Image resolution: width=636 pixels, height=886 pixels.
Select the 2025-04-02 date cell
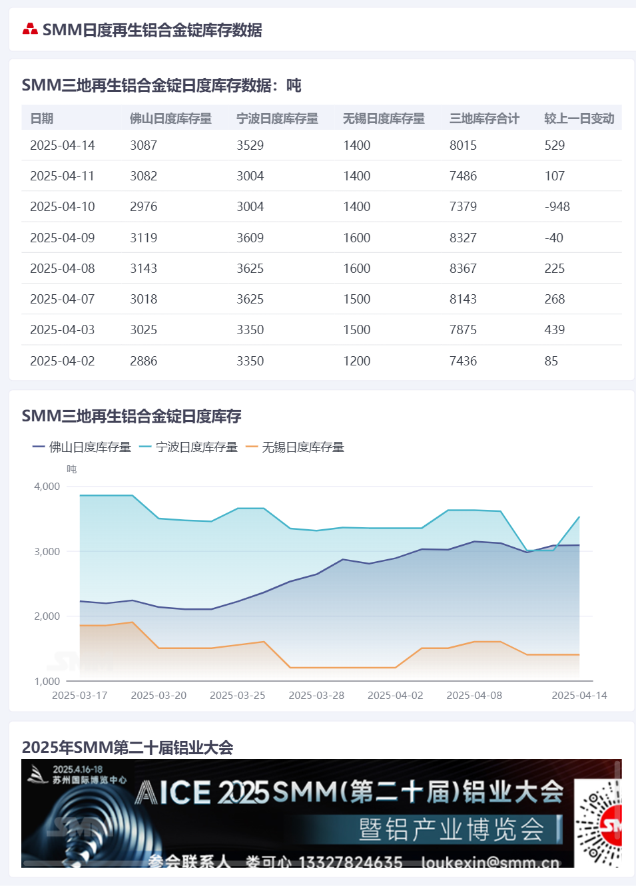[x=63, y=361]
